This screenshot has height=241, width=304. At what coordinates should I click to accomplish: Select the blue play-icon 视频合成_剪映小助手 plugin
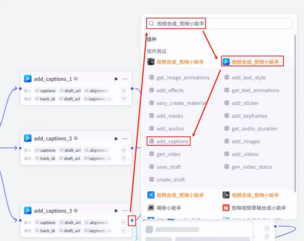[x=252, y=62]
